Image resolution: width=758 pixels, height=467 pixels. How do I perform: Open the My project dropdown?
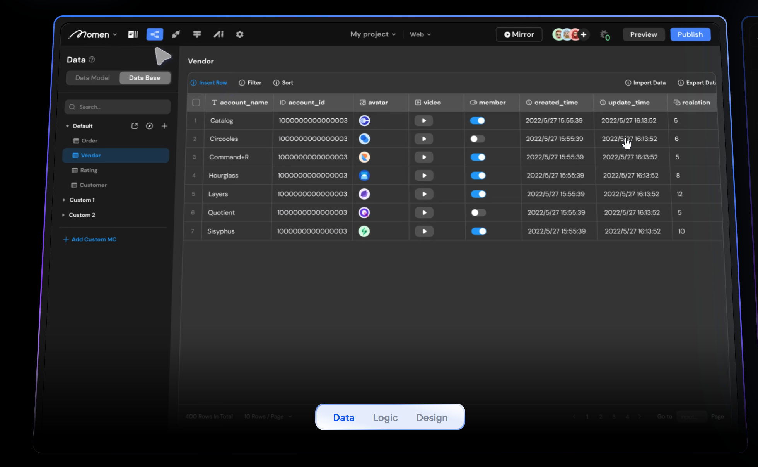click(373, 34)
